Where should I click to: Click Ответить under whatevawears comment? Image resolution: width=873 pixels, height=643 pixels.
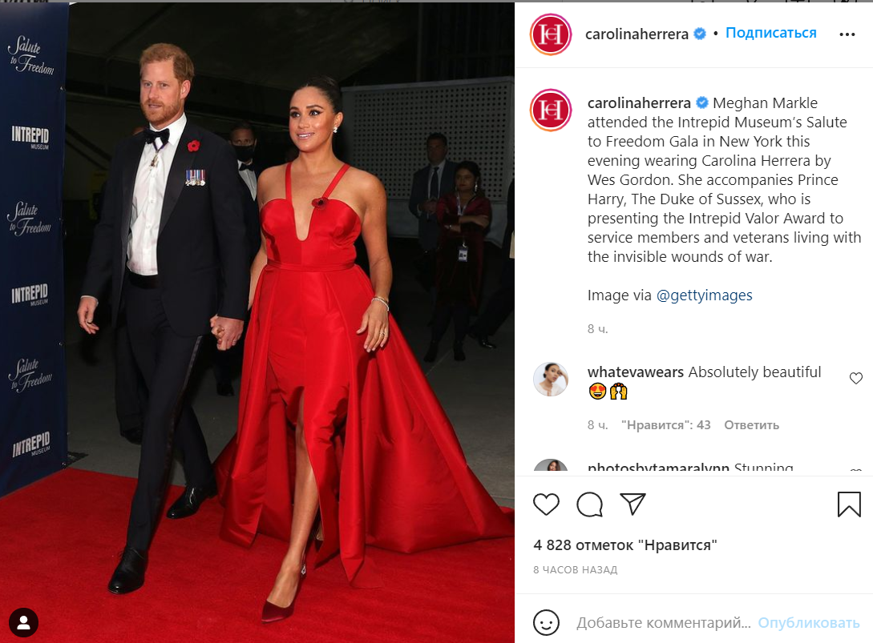click(x=751, y=425)
